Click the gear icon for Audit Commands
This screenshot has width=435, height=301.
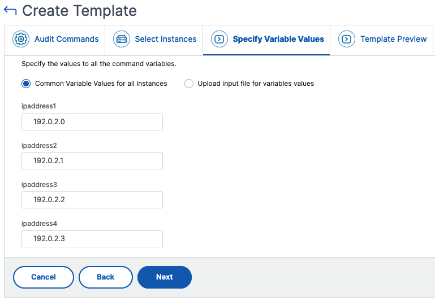(21, 39)
